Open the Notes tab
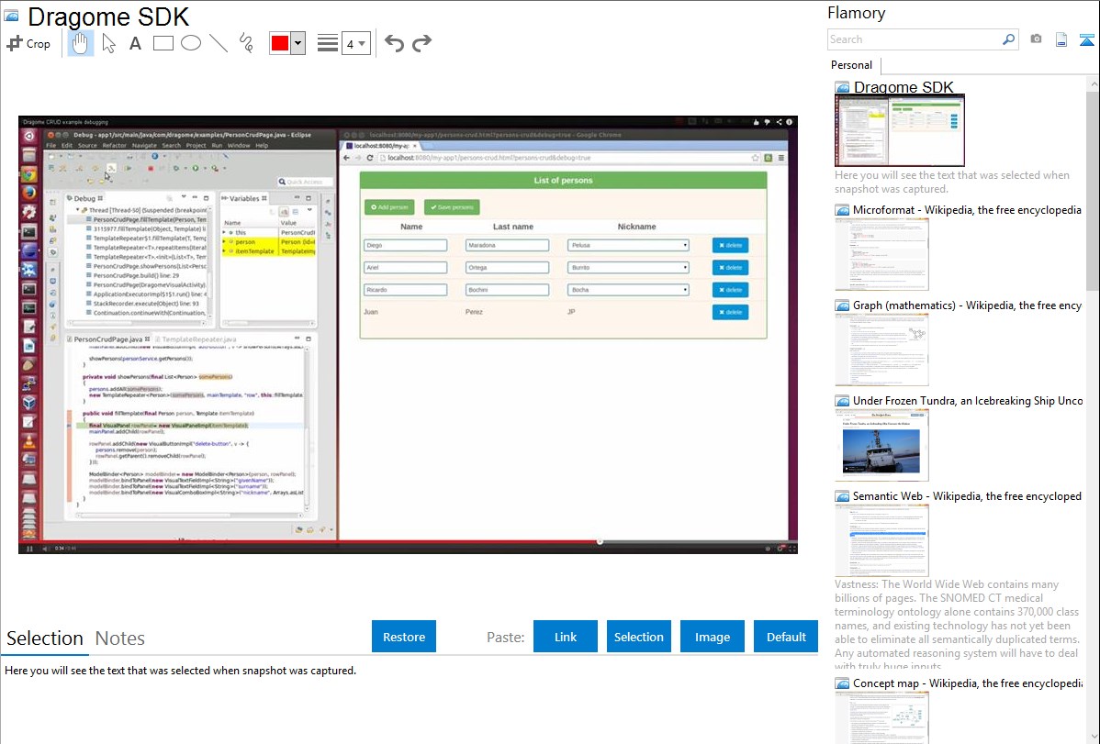Viewport: 1100px width, 744px height. click(120, 639)
